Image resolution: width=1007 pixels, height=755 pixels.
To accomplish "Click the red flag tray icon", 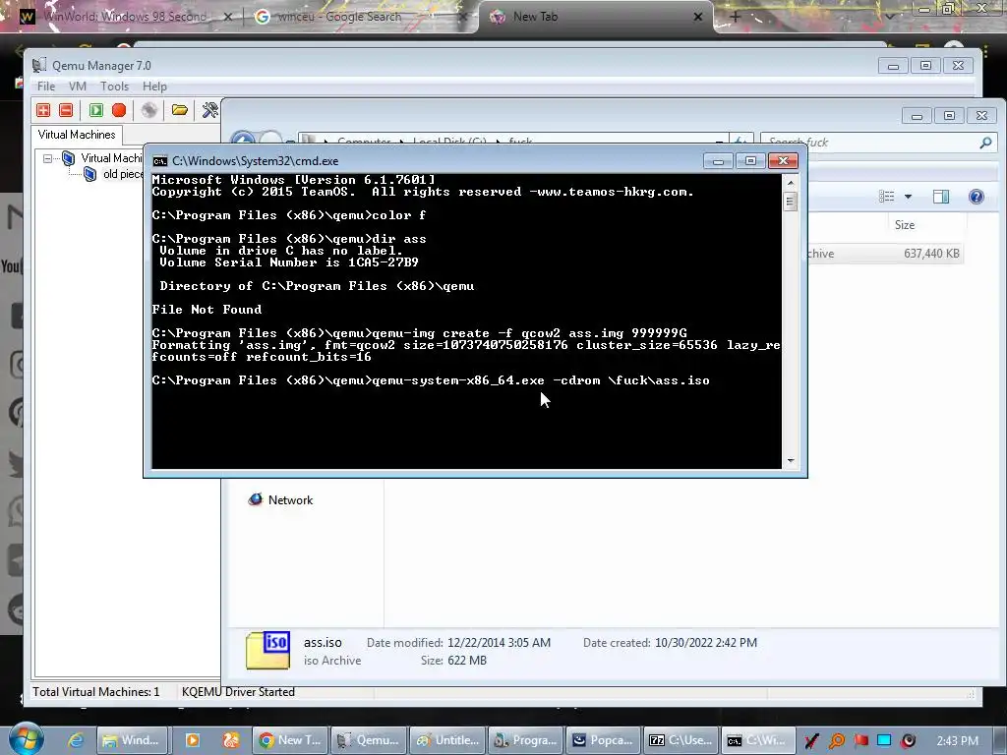I will 860,741.
